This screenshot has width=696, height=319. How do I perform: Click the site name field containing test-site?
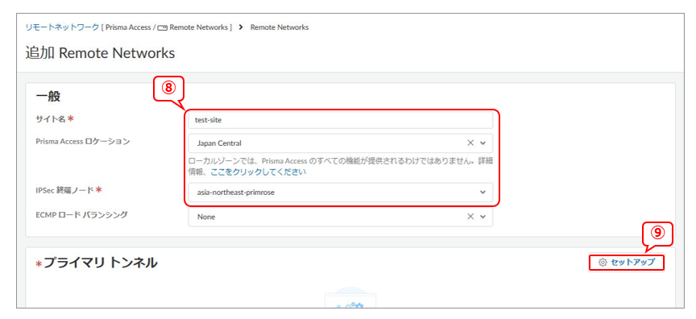(x=340, y=120)
